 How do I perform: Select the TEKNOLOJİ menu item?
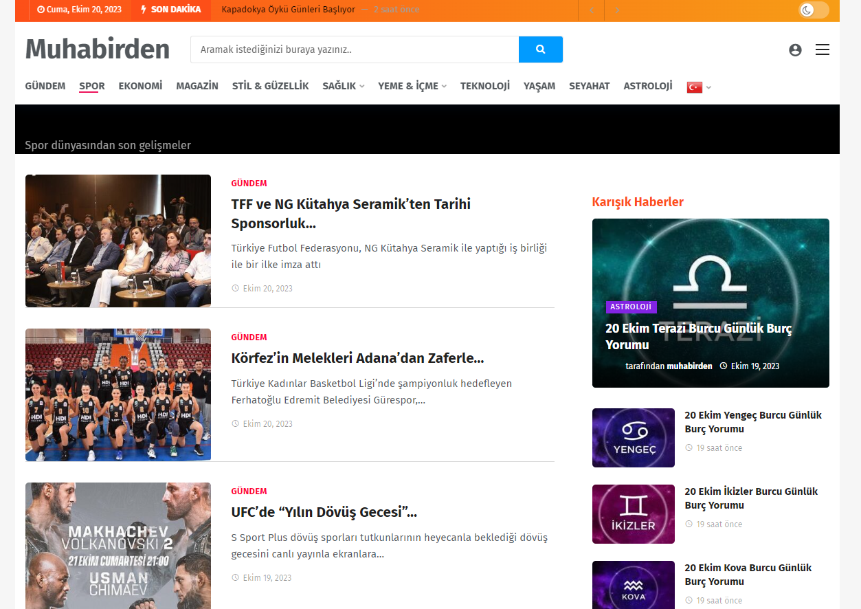coord(485,86)
